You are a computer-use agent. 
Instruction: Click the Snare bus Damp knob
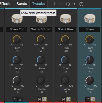point(89,80)
